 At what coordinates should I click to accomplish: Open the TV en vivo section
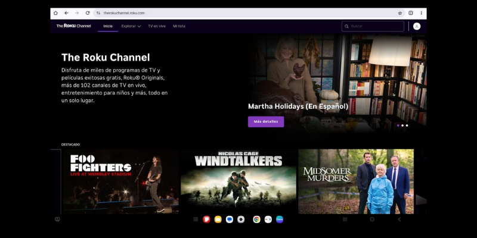157,26
